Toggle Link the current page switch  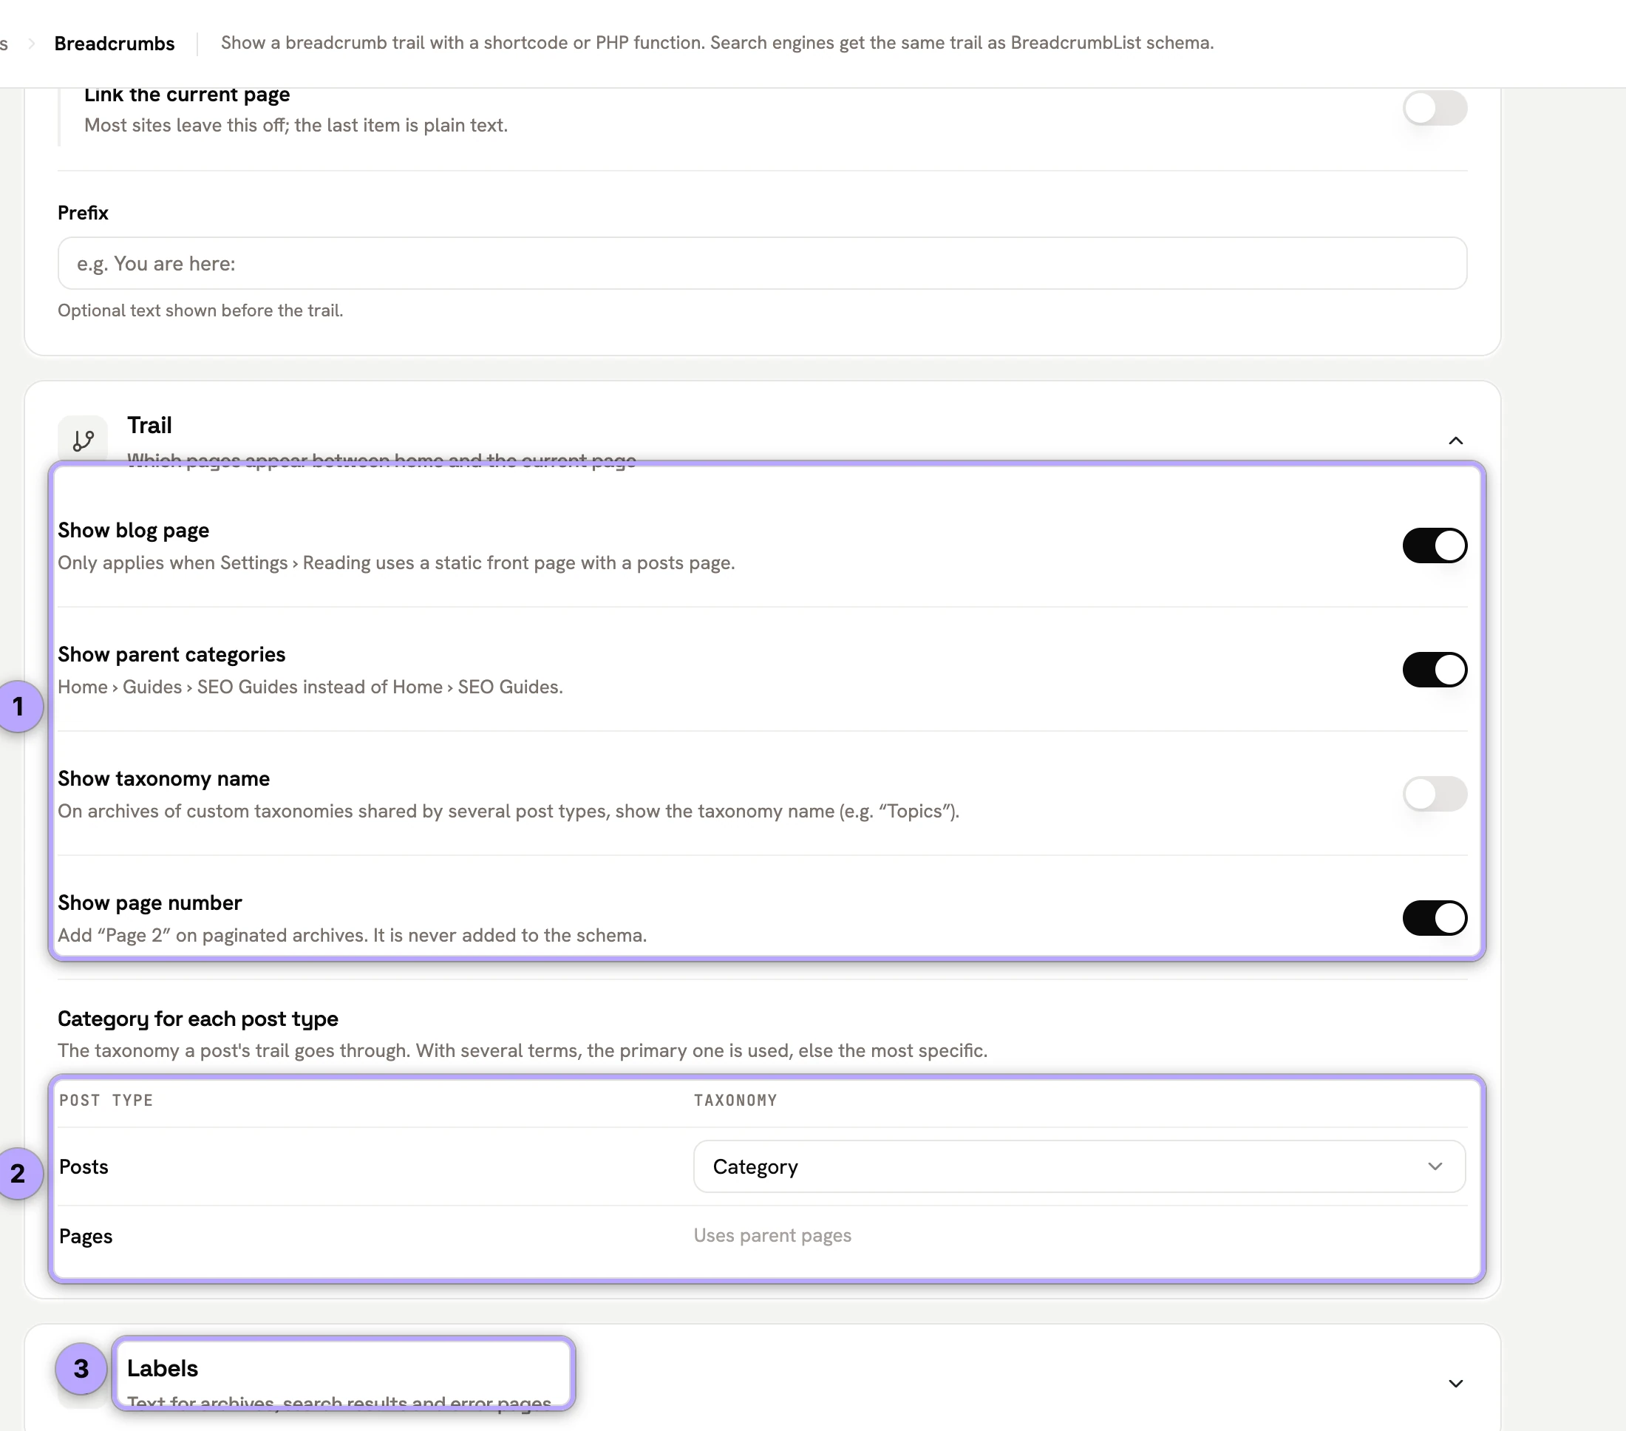pyautogui.click(x=1435, y=108)
